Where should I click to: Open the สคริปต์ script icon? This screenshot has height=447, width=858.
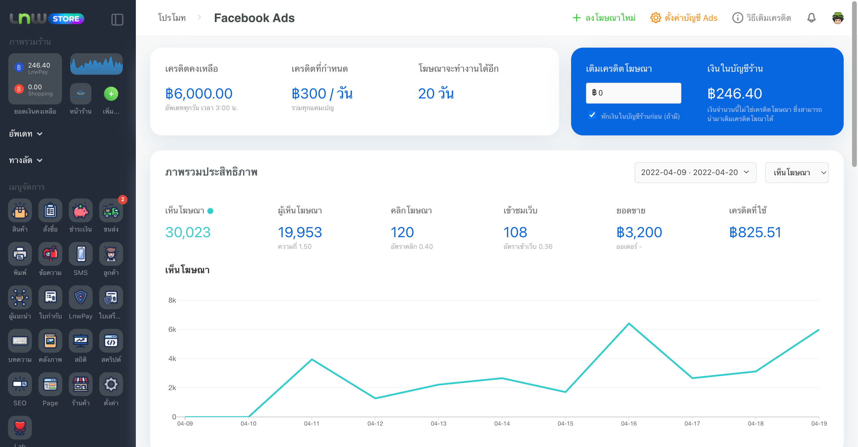pyautogui.click(x=111, y=341)
